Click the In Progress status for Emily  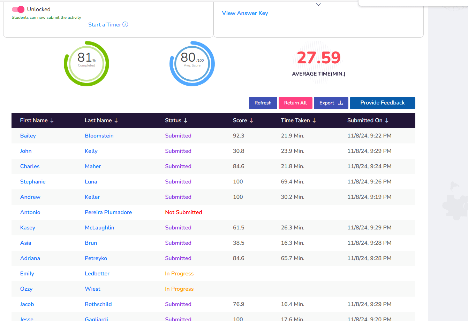tap(179, 274)
